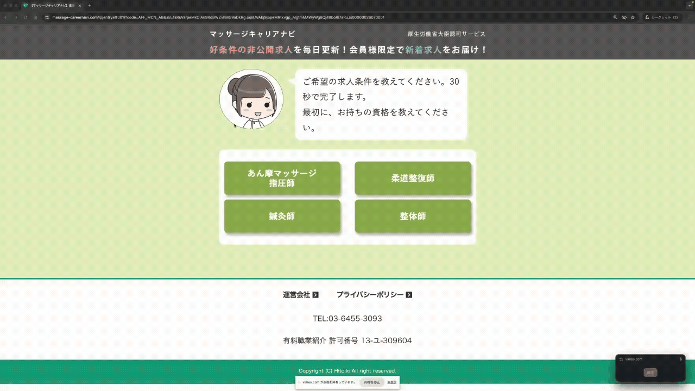The height and width of the screenshot is (391, 695).
Task: Open a new tab with plus icon
Action: [90, 5]
